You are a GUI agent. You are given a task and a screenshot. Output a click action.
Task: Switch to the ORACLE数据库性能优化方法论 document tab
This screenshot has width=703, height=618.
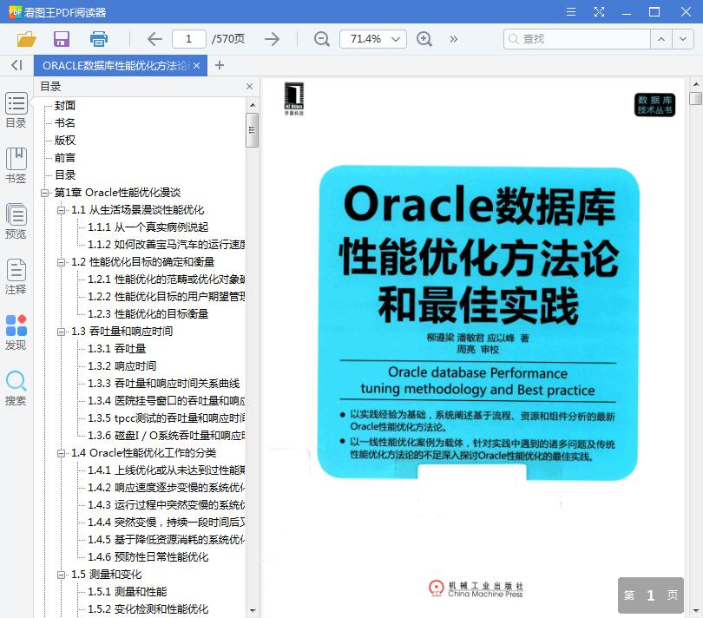click(x=115, y=65)
